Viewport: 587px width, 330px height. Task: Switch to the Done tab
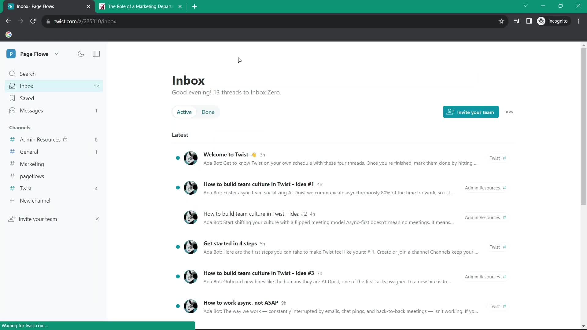(208, 112)
